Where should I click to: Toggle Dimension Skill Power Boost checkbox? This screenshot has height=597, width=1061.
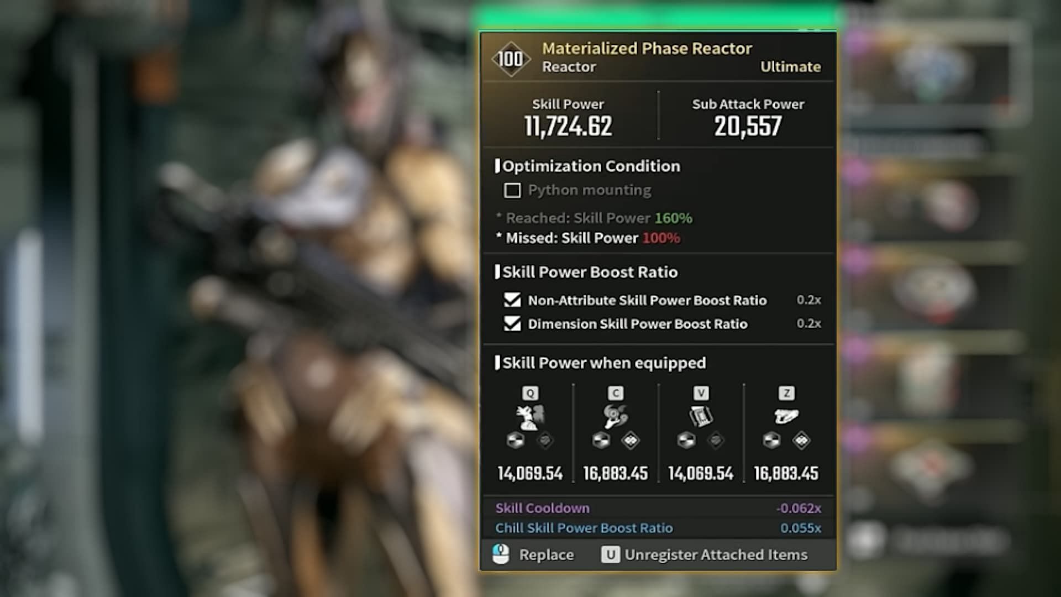coord(512,323)
